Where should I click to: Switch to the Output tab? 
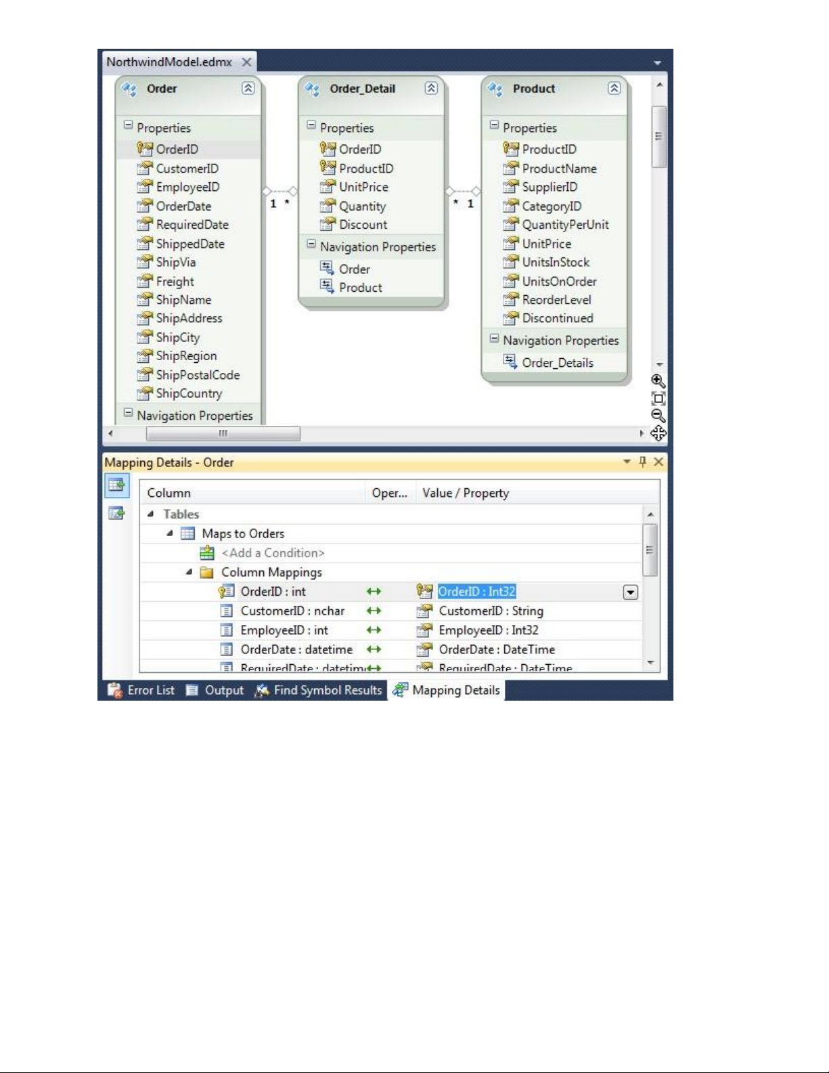[x=215, y=690]
